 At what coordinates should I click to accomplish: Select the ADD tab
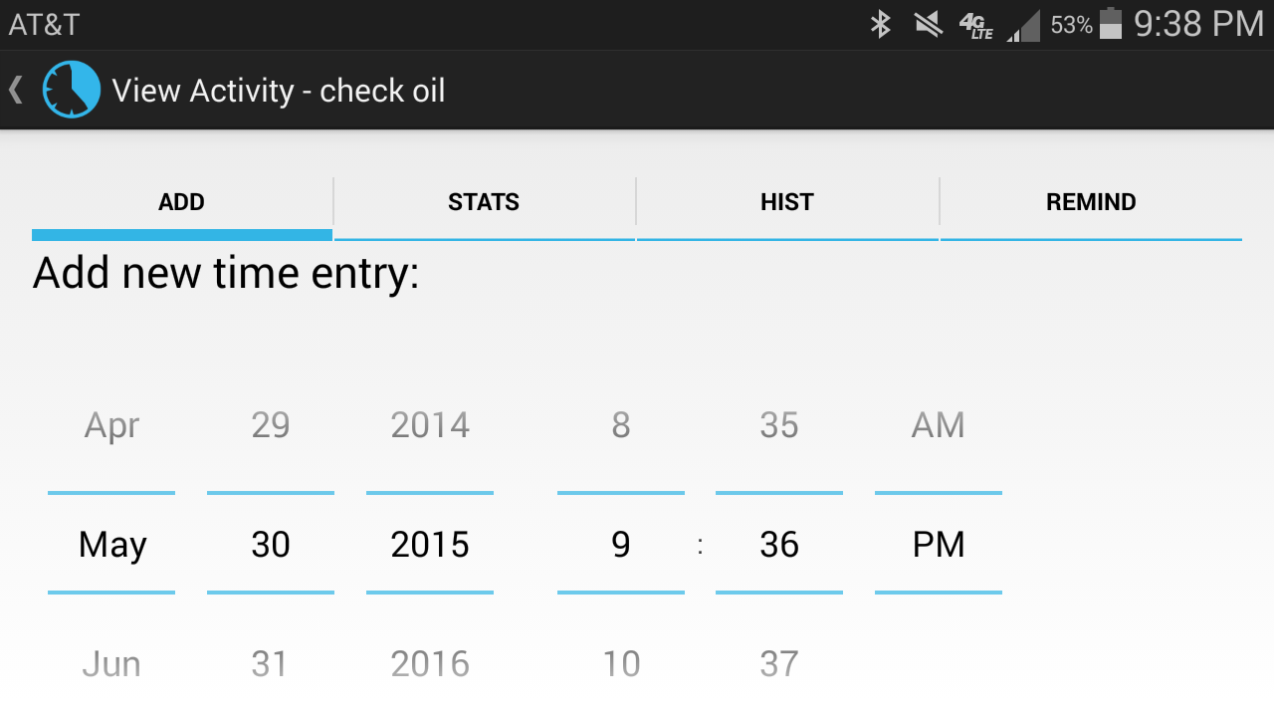click(181, 202)
